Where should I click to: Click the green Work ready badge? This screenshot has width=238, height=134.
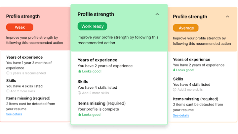[x=92, y=26]
